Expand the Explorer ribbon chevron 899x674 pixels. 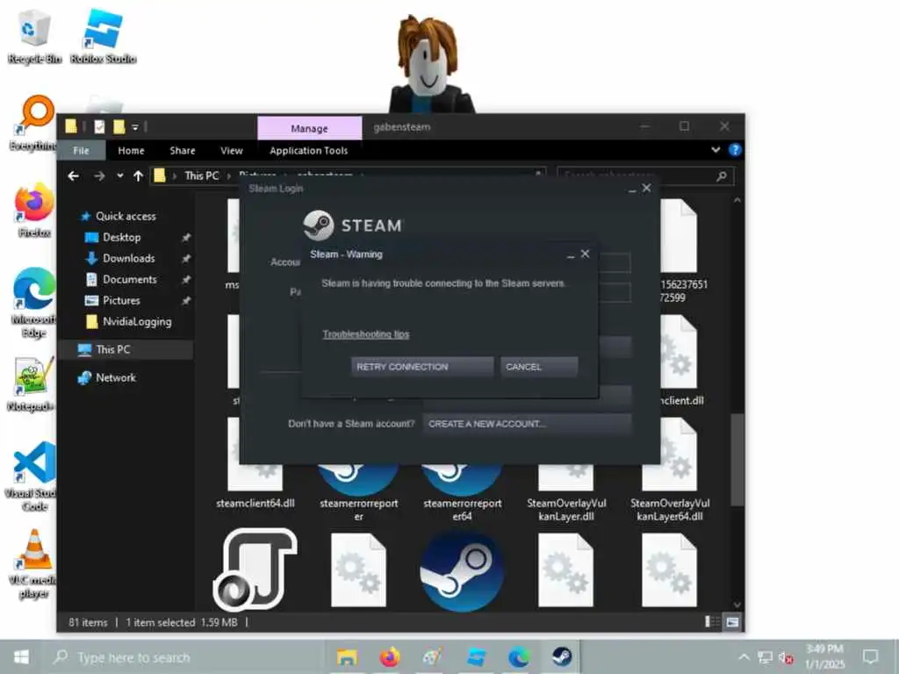(716, 150)
